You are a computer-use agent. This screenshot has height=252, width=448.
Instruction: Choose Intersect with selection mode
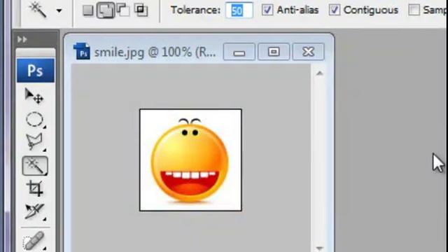point(141,10)
